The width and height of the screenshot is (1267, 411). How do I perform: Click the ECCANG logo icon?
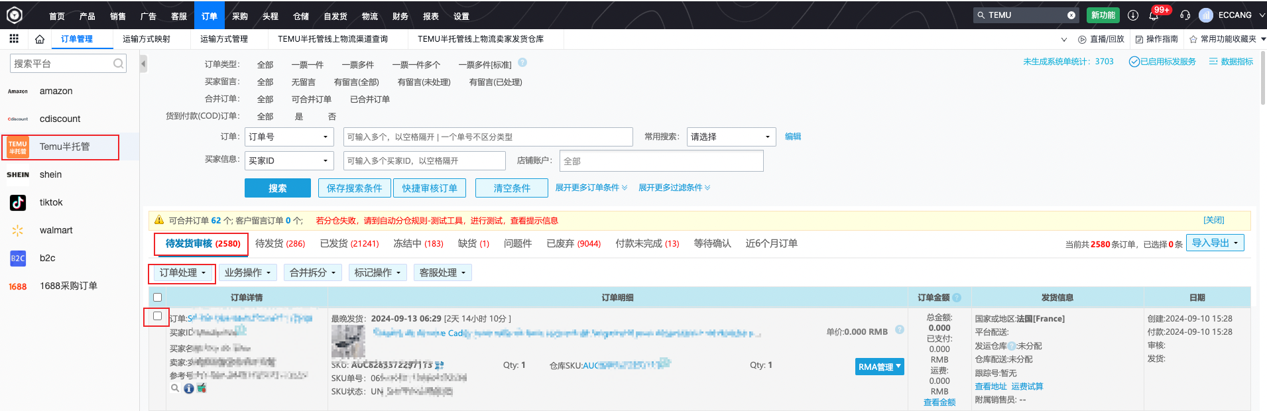[x=15, y=15]
